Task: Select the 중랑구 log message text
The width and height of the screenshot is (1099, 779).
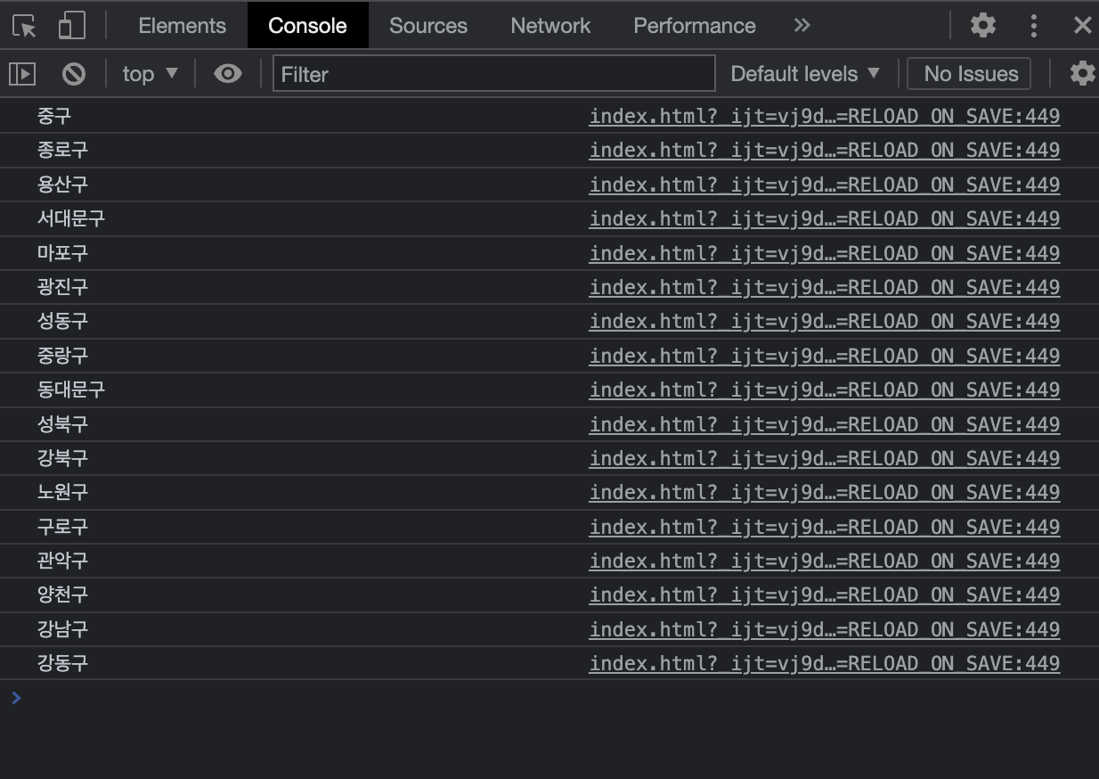Action: [x=62, y=356]
